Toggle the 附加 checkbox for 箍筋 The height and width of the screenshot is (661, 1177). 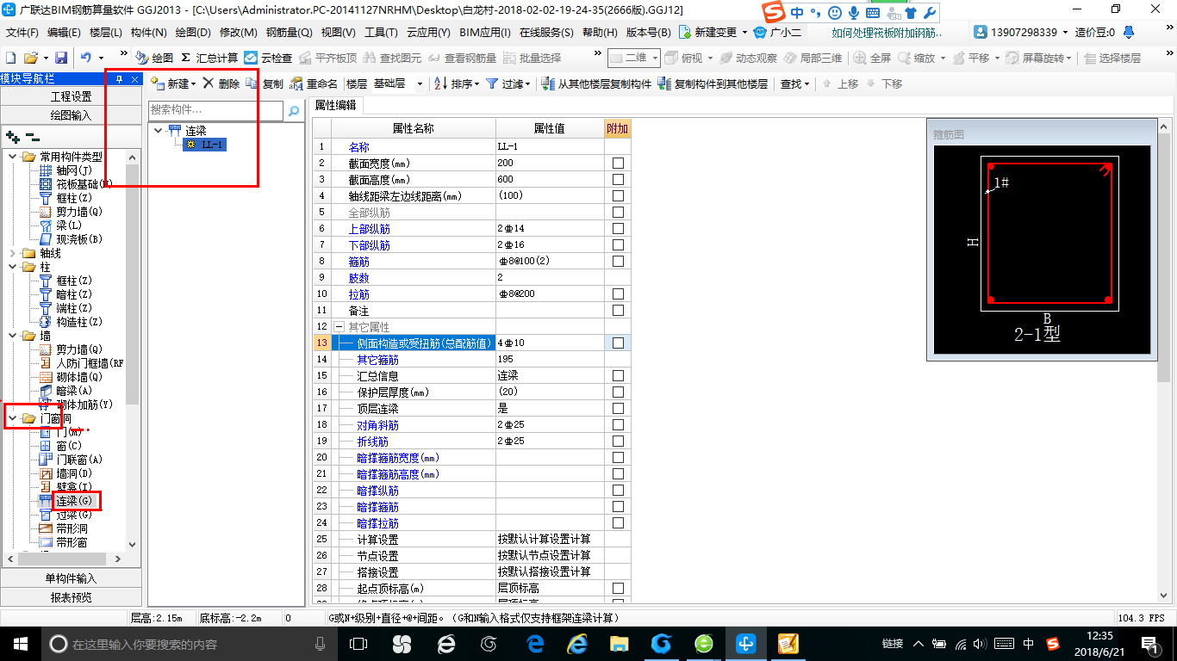coord(618,261)
